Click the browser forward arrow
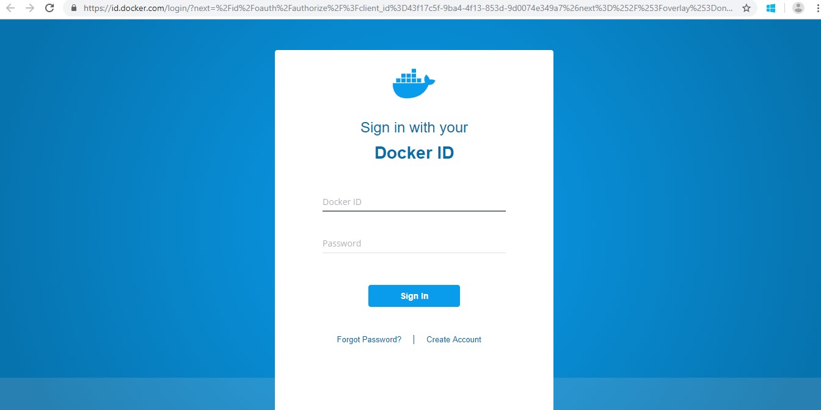The width and height of the screenshot is (821, 410). (30, 8)
